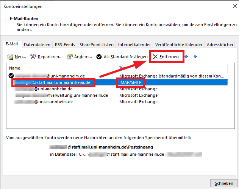Click Als Standard festlegen checkmark icon

click(x=99, y=57)
